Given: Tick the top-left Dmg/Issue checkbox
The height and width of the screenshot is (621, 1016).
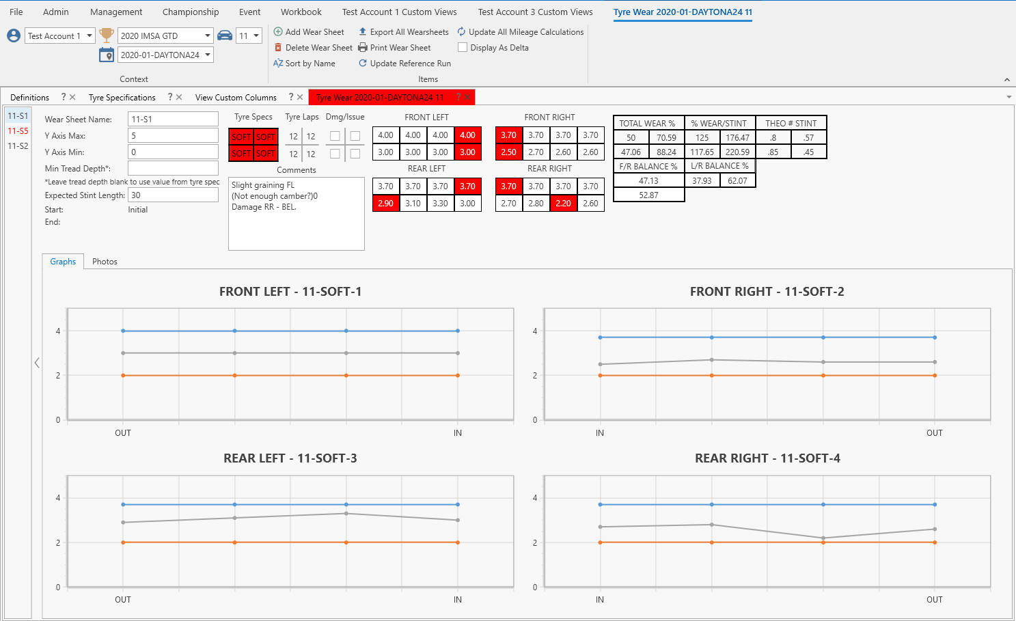Looking at the screenshot, I should tap(335, 136).
